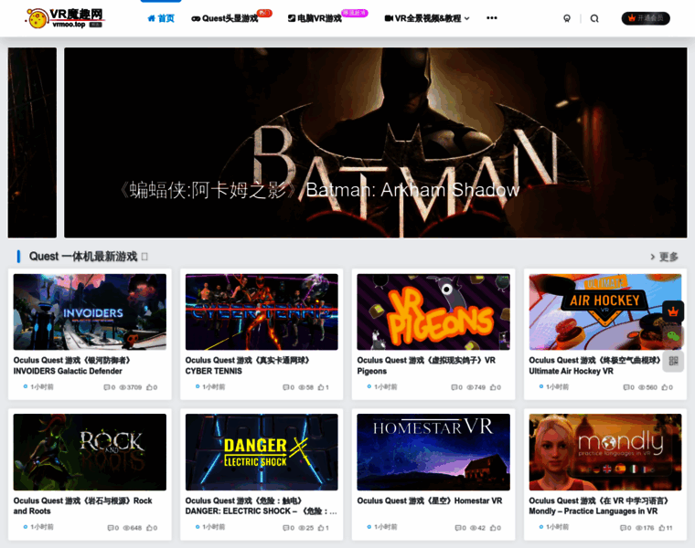Click the VR魔趣网 site logo

[x=65, y=18]
